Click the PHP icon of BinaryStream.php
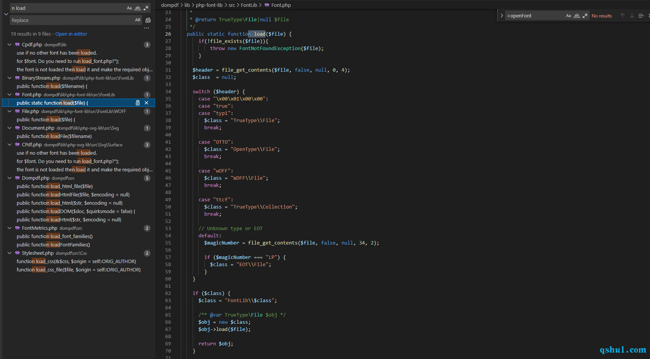 pos(17,78)
